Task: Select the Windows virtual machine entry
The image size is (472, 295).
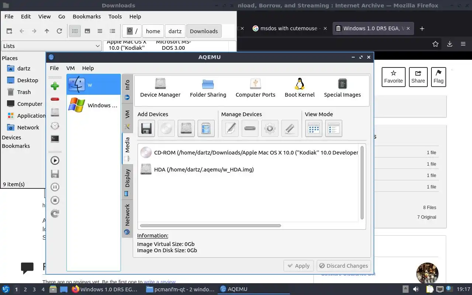Action: pos(94,105)
